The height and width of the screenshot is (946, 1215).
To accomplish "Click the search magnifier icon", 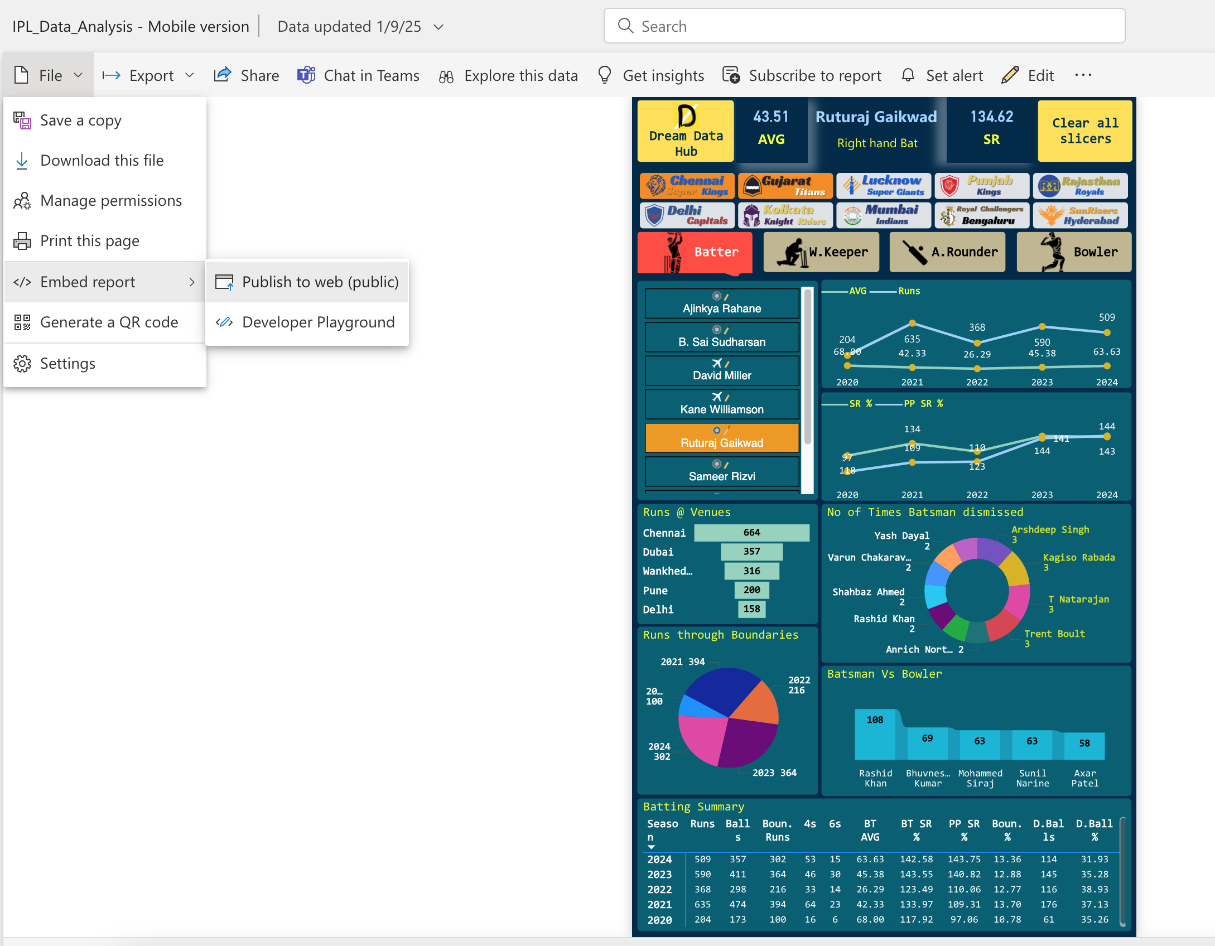I will pos(625,26).
